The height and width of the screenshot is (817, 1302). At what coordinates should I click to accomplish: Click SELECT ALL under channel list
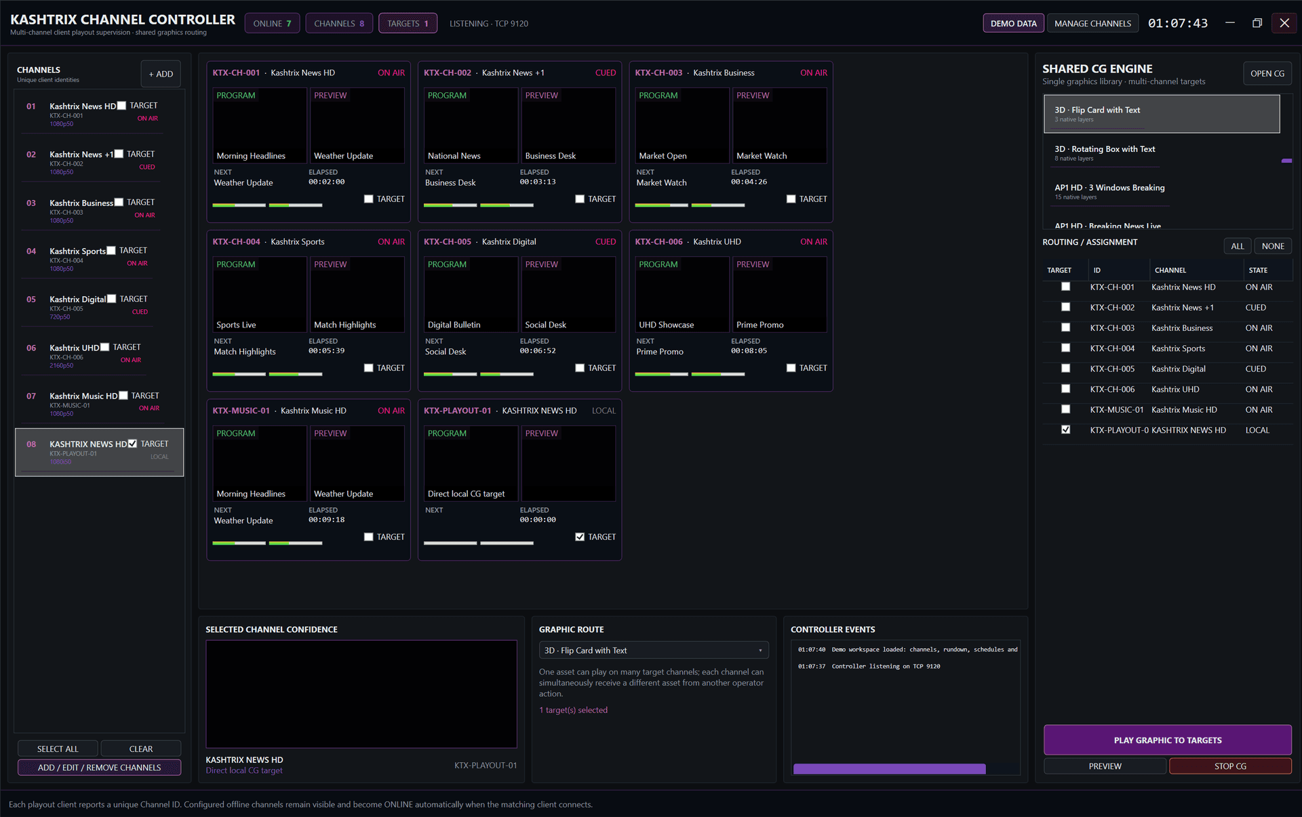(58, 749)
